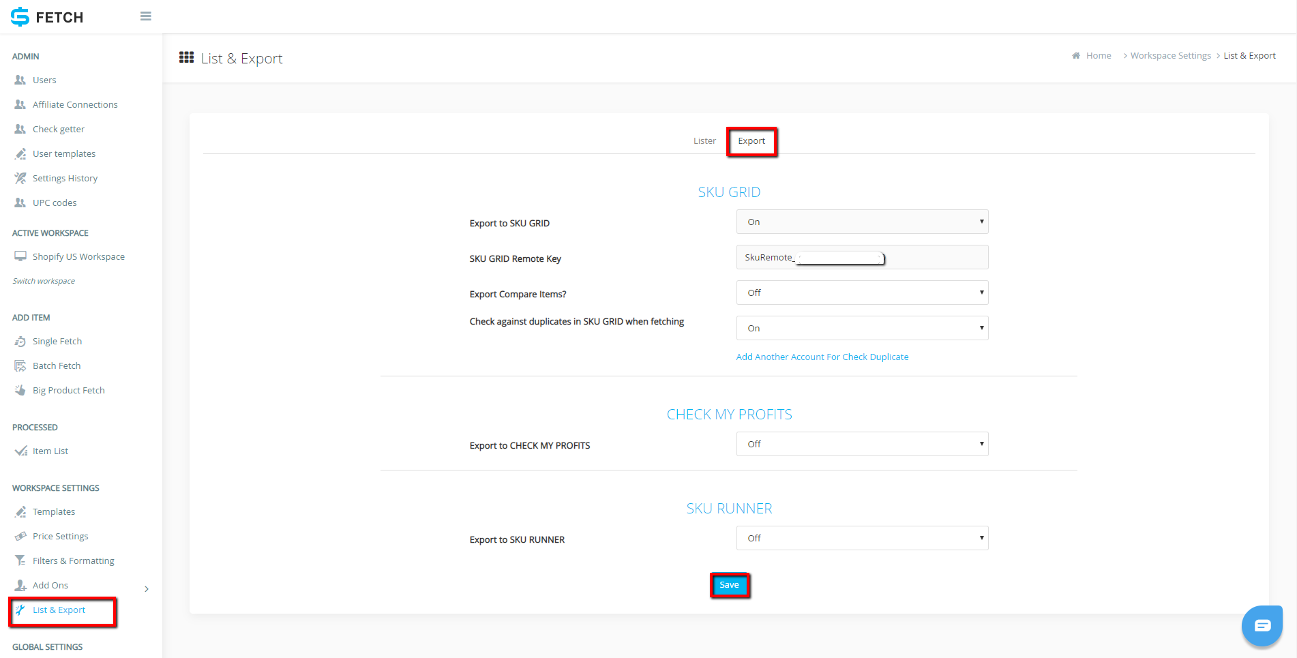Go to Workspace Settings breadcrumb
This screenshot has width=1297, height=658.
(1170, 56)
